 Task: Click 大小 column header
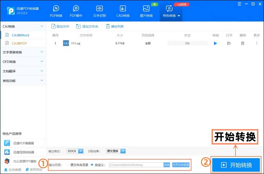coord(120,35)
